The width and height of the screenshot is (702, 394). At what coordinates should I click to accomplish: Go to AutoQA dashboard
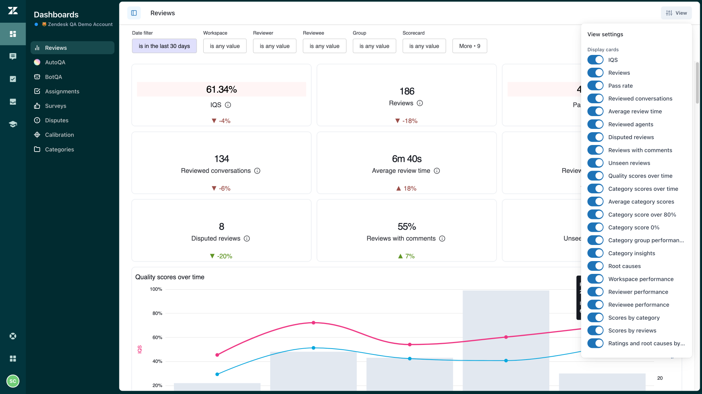73,62
